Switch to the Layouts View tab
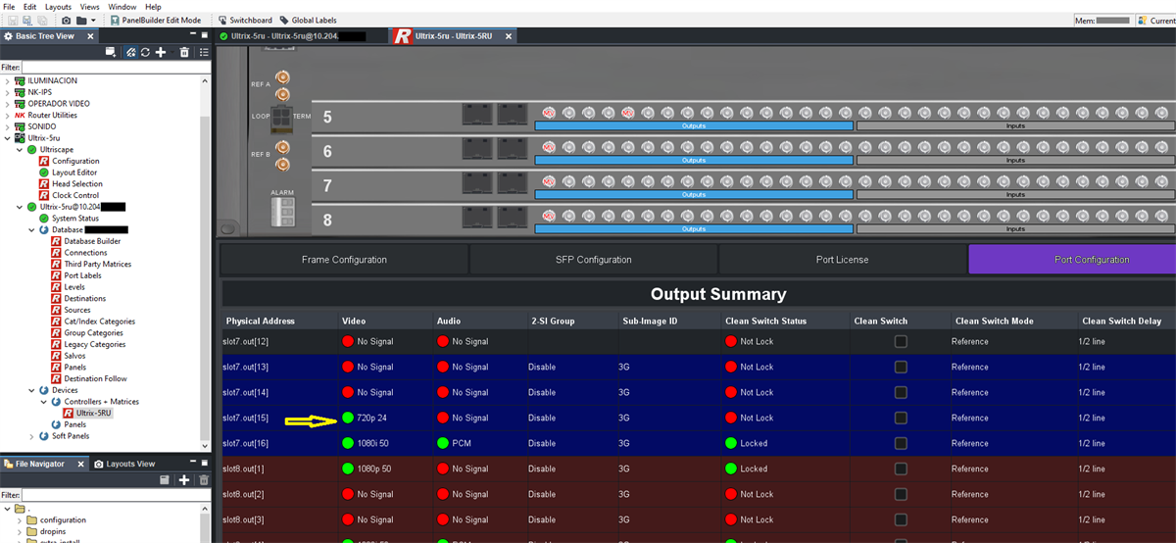 123,464
